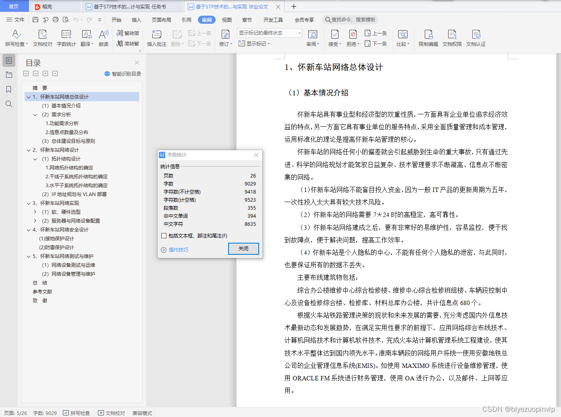Screen dimensions: 561x417
Task: Switch to the 视图 ribbon tab
Action: click(226, 19)
